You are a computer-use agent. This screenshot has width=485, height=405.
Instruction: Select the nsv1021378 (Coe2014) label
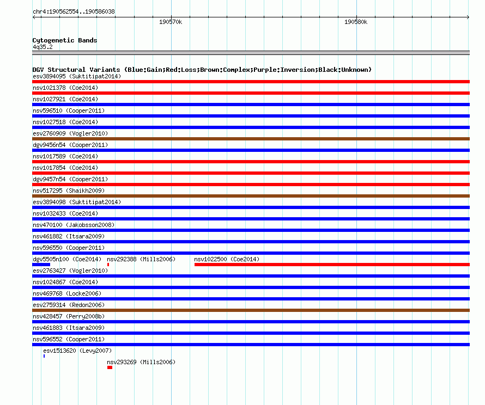[65, 88]
